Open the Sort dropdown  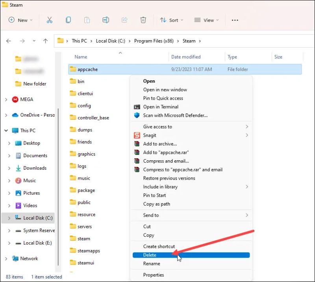click(172, 20)
